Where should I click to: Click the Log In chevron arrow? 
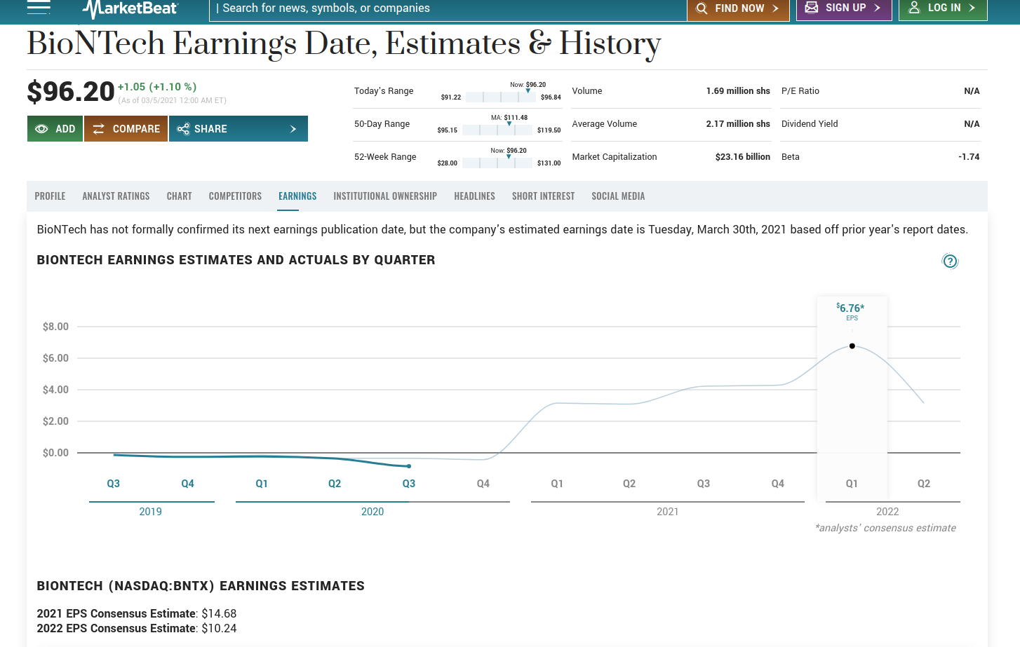pyautogui.click(x=972, y=8)
